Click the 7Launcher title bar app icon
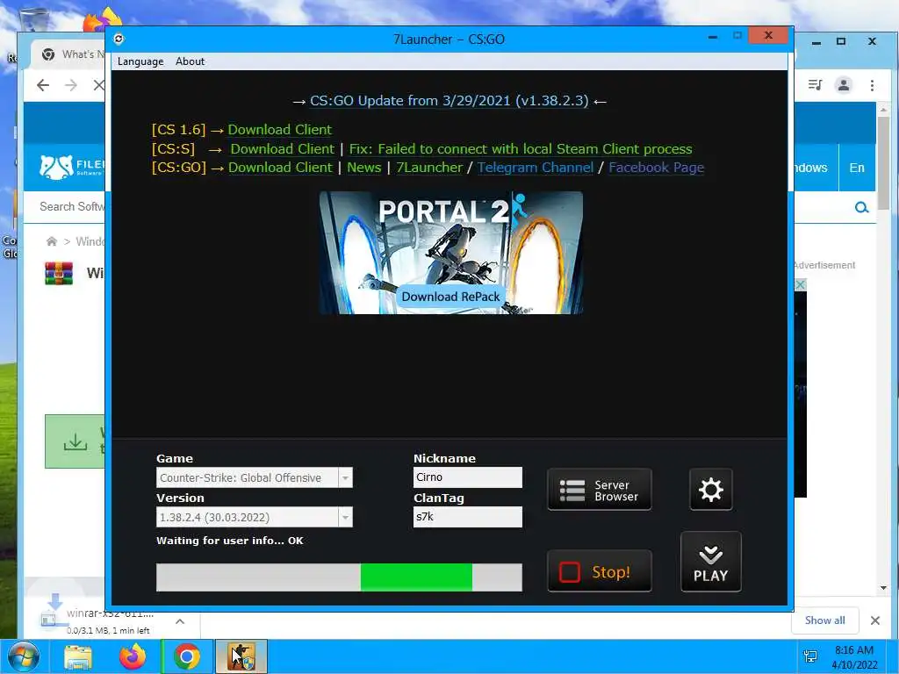Image resolution: width=899 pixels, height=674 pixels. point(119,39)
